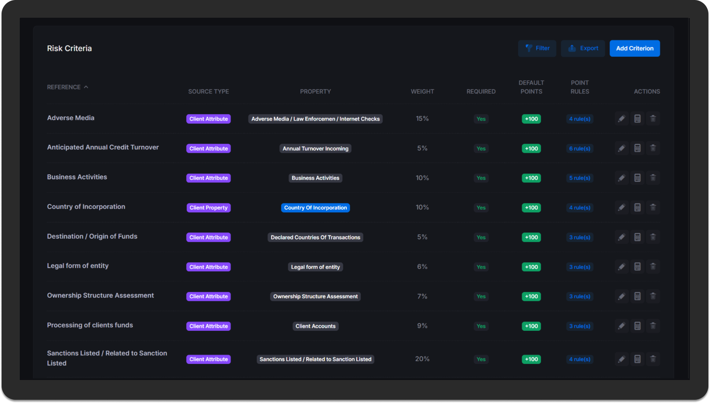The width and height of the screenshot is (710, 403).
Task: Open the 4 rule(s) link for Adverse Media
Action: pyautogui.click(x=579, y=119)
